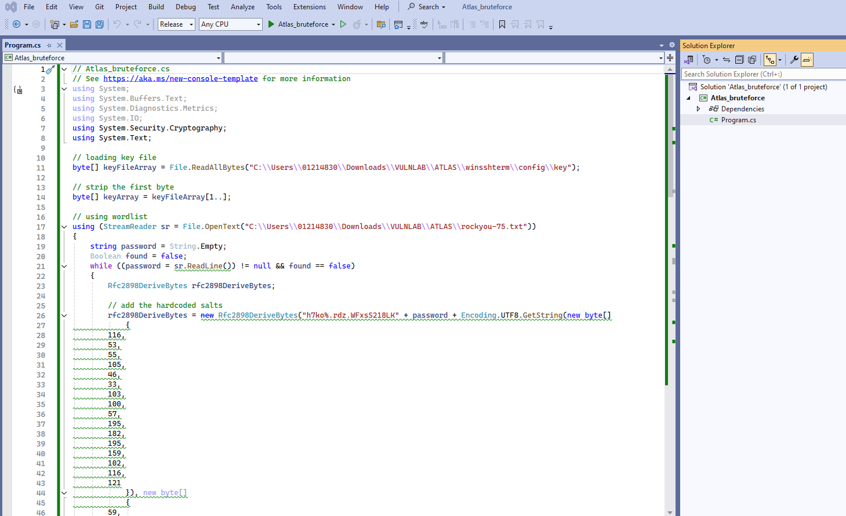Click the editor scrollbar down arrow
This screenshot has height=516, width=846.
[x=670, y=513]
